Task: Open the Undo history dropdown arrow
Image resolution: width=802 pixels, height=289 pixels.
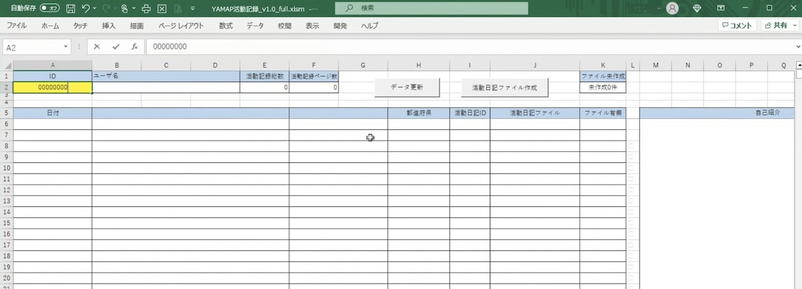Action: pyautogui.click(x=95, y=9)
